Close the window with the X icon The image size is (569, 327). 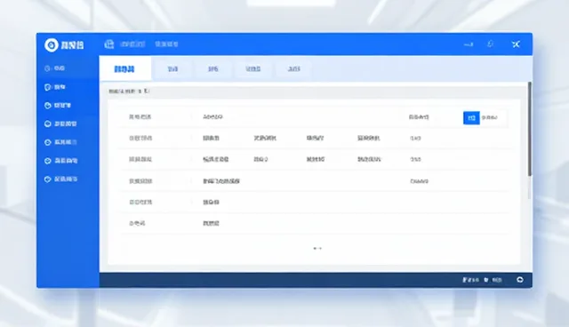[x=516, y=44]
